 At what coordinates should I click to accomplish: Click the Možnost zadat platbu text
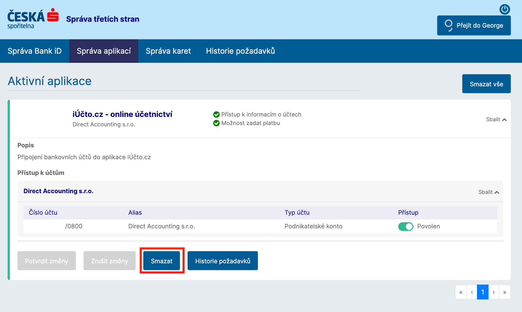click(x=251, y=123)
